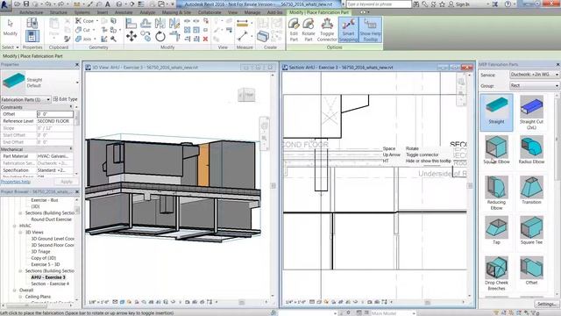
Task: Select the Straight fabrication part
Action: point(496,111)
